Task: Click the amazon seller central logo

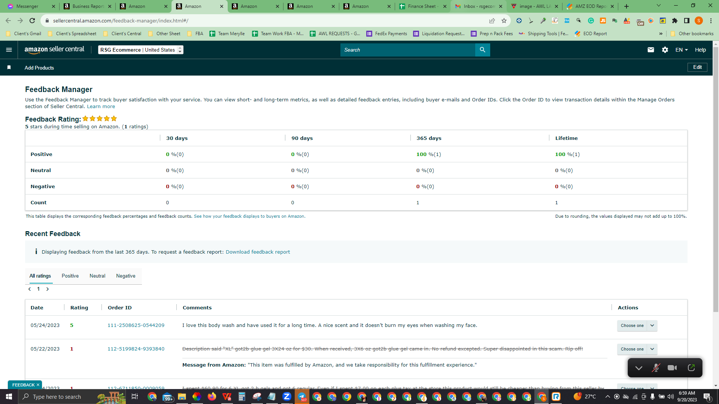Action: click(54, 50)
